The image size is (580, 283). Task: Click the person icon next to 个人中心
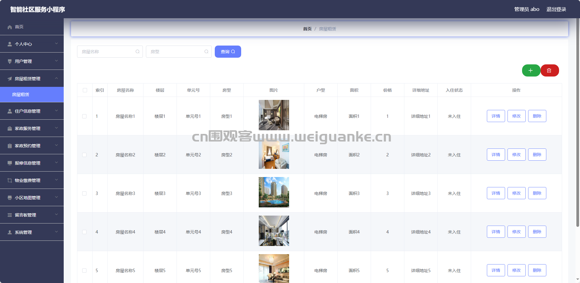[x=10, y=44]
